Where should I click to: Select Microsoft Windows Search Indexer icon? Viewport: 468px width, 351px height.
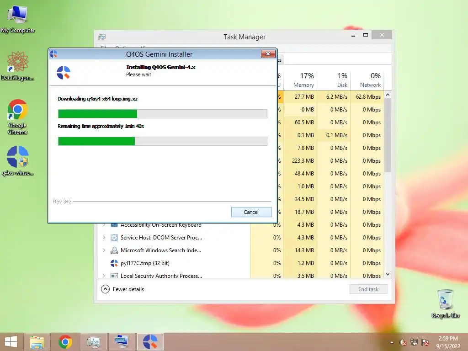pyautogui.click(x=114, y=250)
